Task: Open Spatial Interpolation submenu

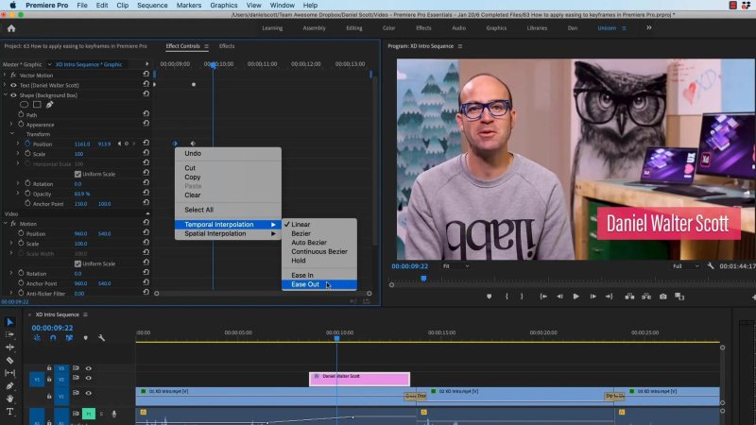Action: [x=228, y=233]
